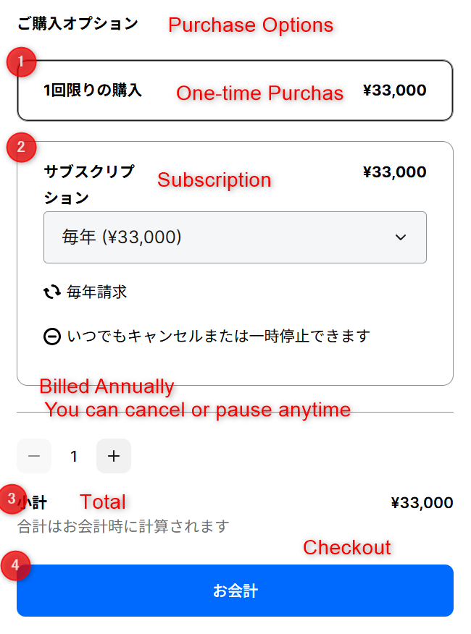Click the recurring arrows icon beside 毎年請求
Screen dimensions: 471x634
[52, 292]
